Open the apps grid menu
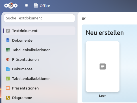The image size is (137, 103). [27, 6]
